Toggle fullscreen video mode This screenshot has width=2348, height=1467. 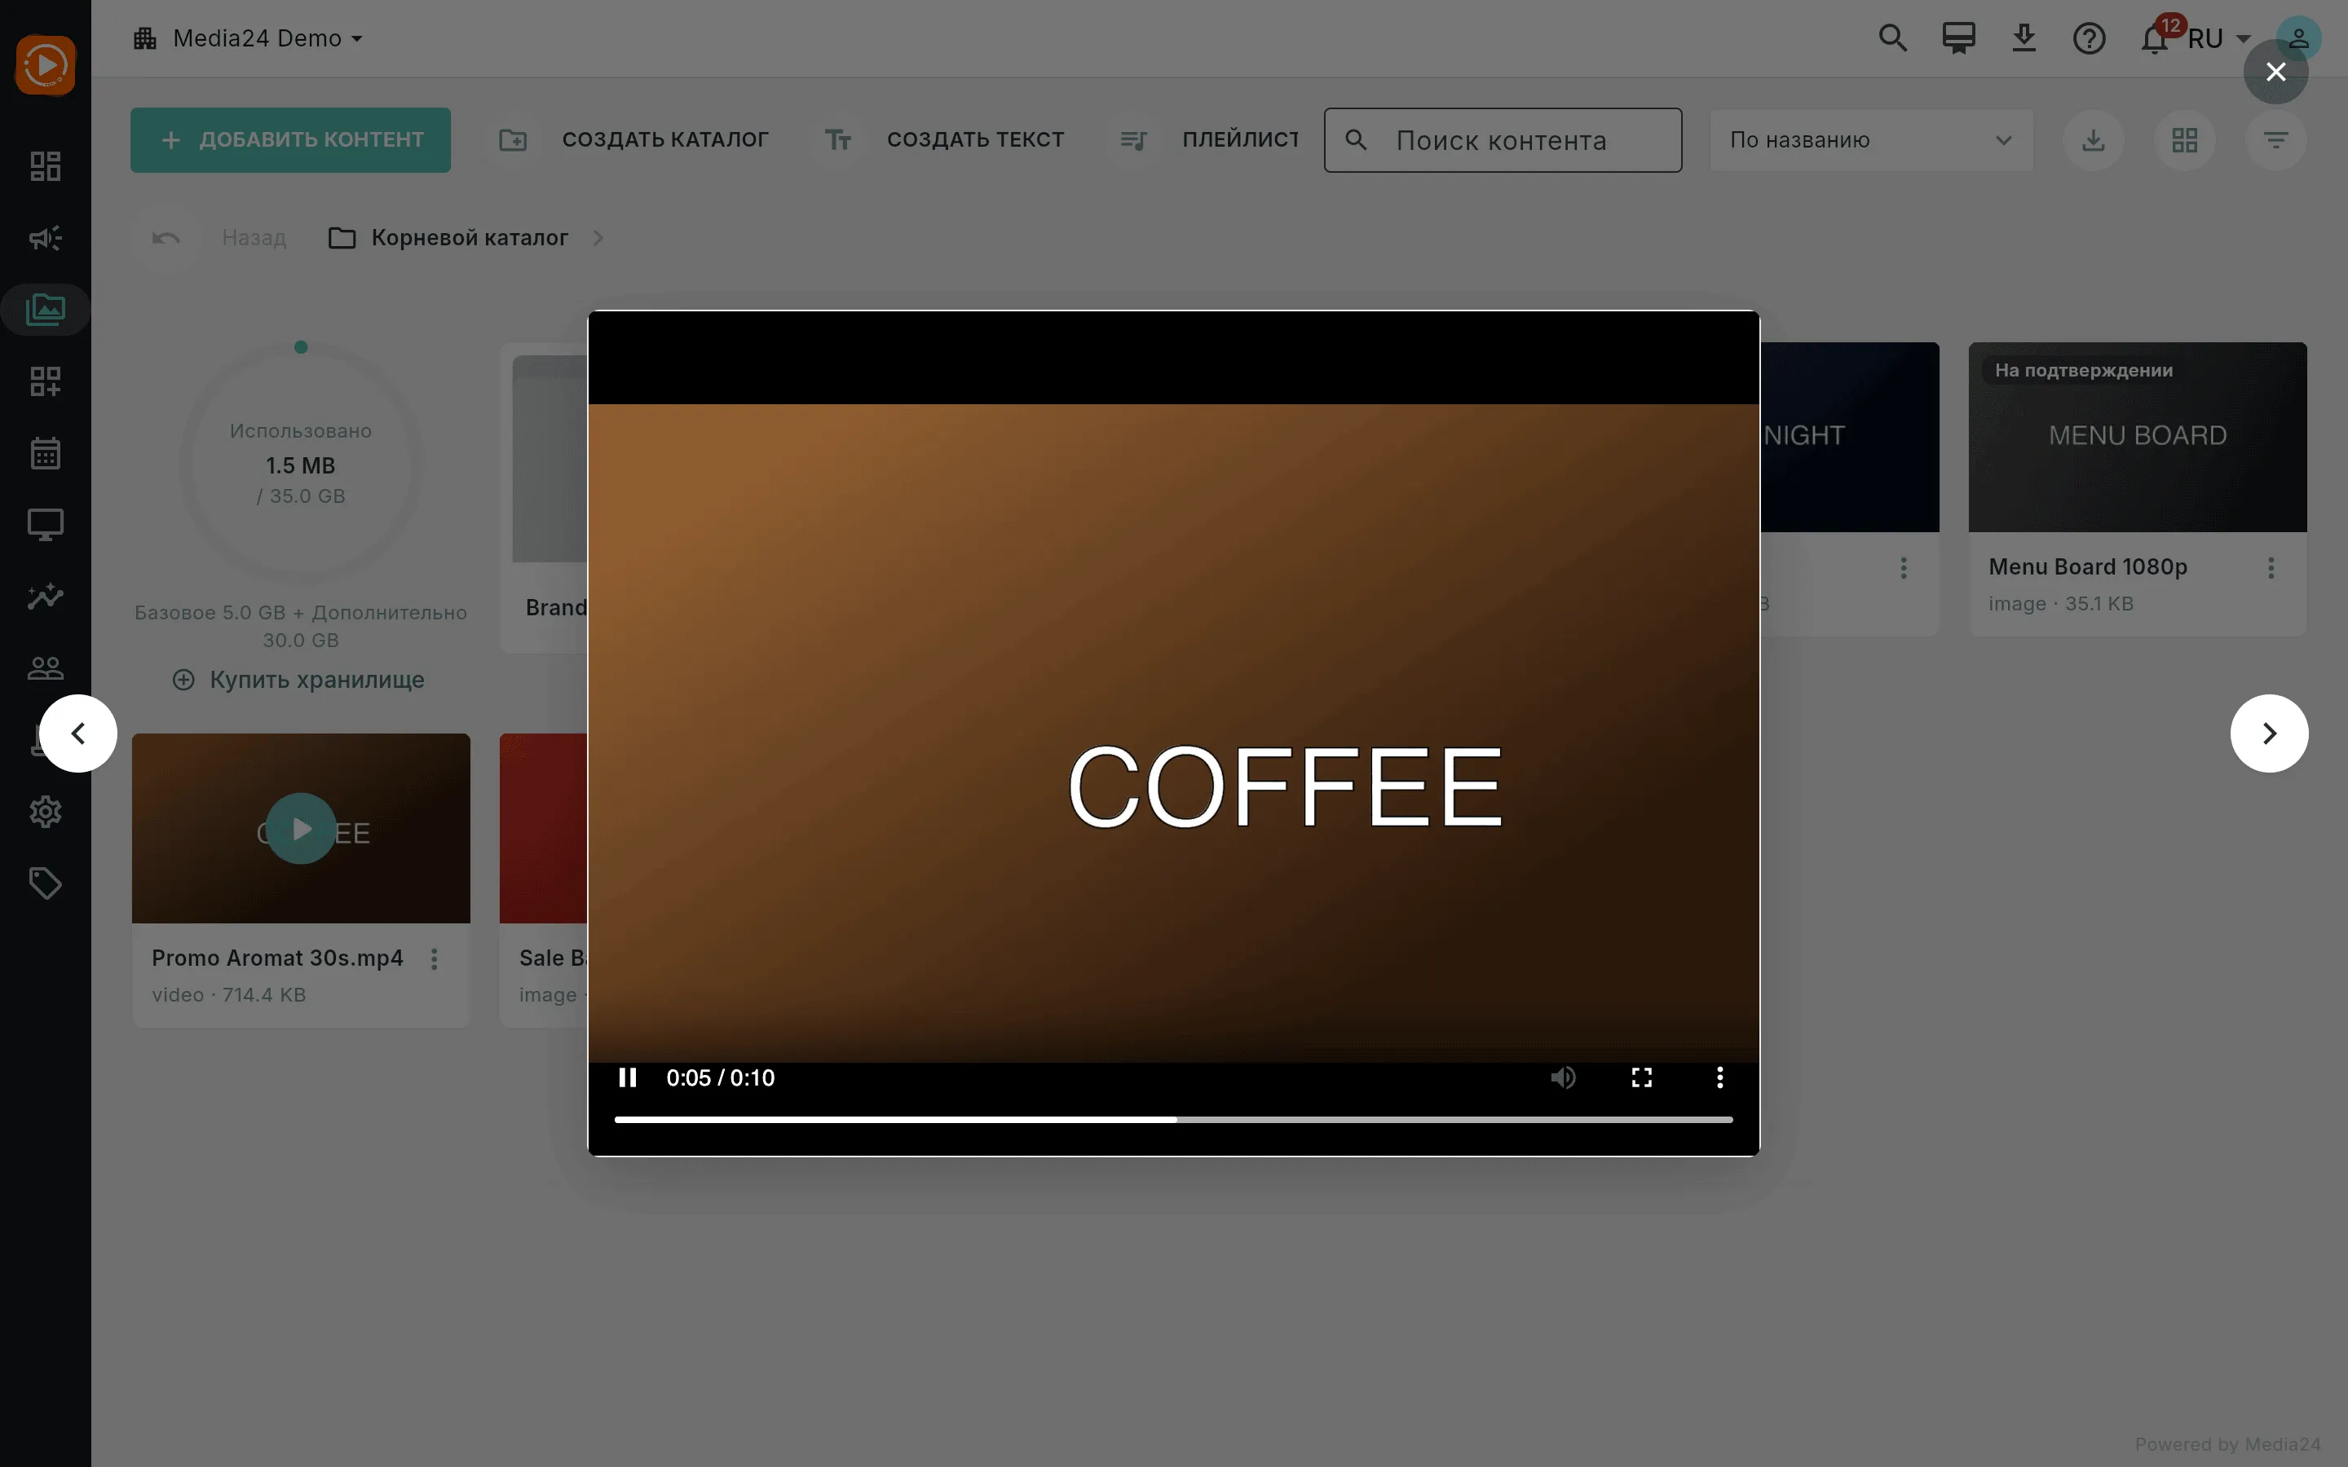click(1642, 1077)
